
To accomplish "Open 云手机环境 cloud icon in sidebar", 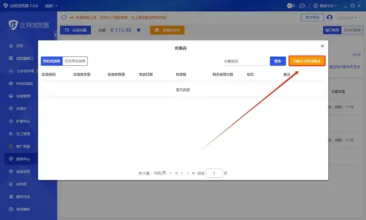I will pos(11,71).
